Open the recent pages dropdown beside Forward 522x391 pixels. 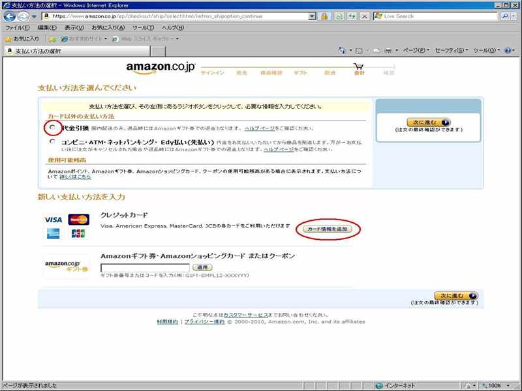[34, 16]
